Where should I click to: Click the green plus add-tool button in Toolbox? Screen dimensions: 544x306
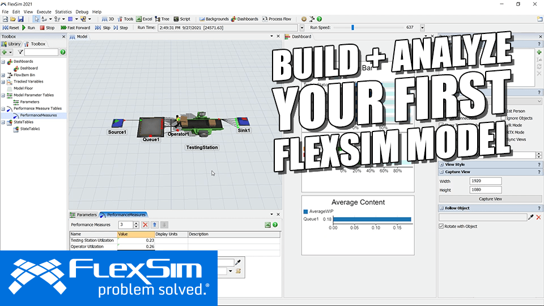[5, 52]
